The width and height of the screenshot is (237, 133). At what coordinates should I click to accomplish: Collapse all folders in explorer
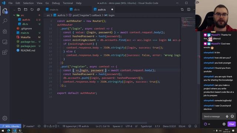[38, 10]
